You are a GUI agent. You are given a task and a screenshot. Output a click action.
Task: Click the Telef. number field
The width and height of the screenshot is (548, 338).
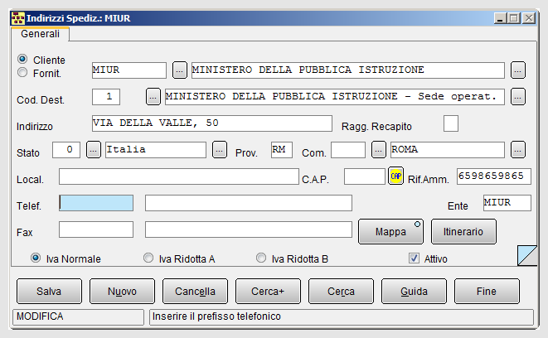coord(249,203)
